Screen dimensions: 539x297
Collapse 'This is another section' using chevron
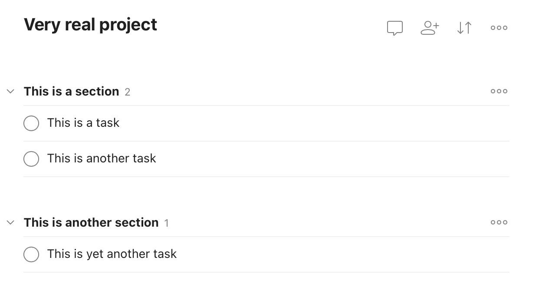[x=10, y=222]
